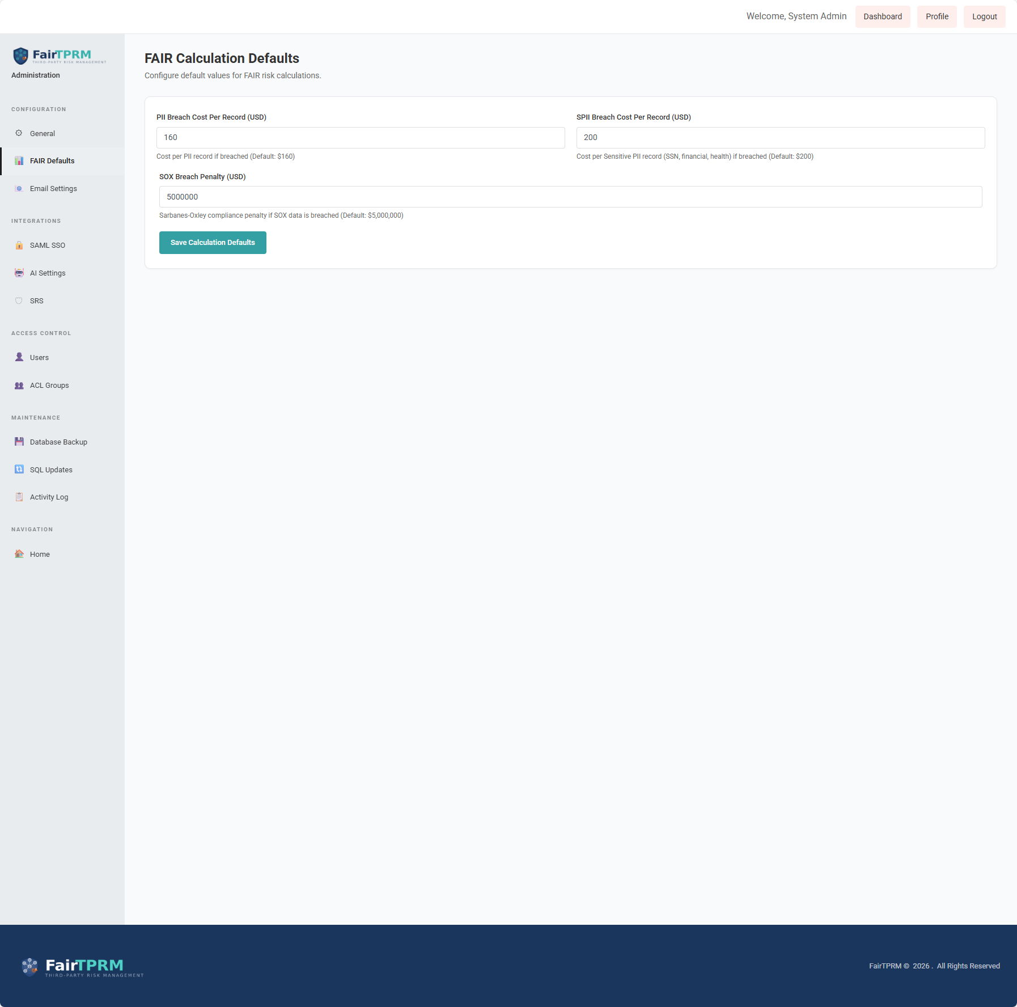This screenshot has height=1007, width=1017.
Task: Click the Home house icon in sidebar
Action: pos(19,554)
